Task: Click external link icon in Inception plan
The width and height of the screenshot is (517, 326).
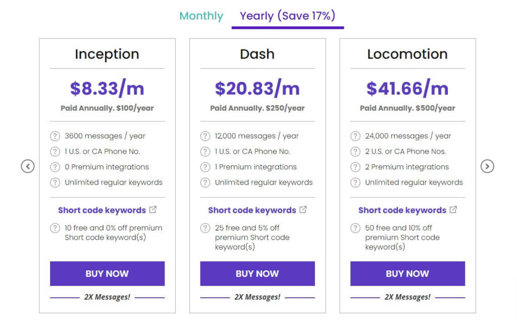Action: pyautogui.click(x=153, y=210)
